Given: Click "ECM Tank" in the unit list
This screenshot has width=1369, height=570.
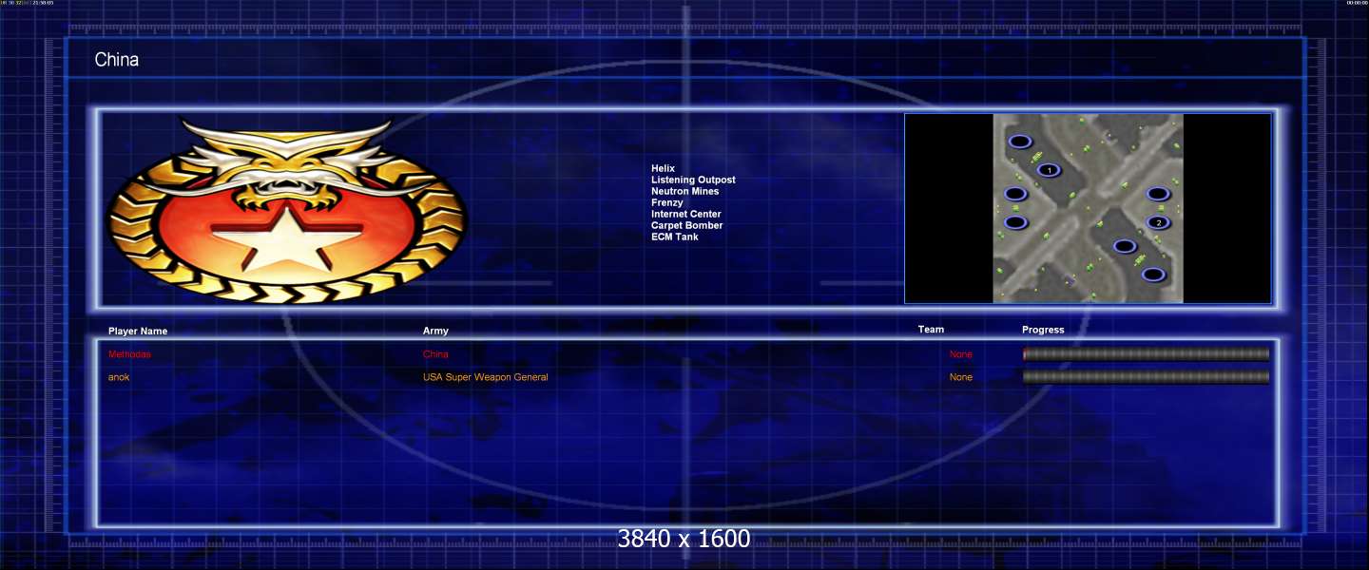Looking at the screenshot, I should pyautogui.click(x=675, y=237).
